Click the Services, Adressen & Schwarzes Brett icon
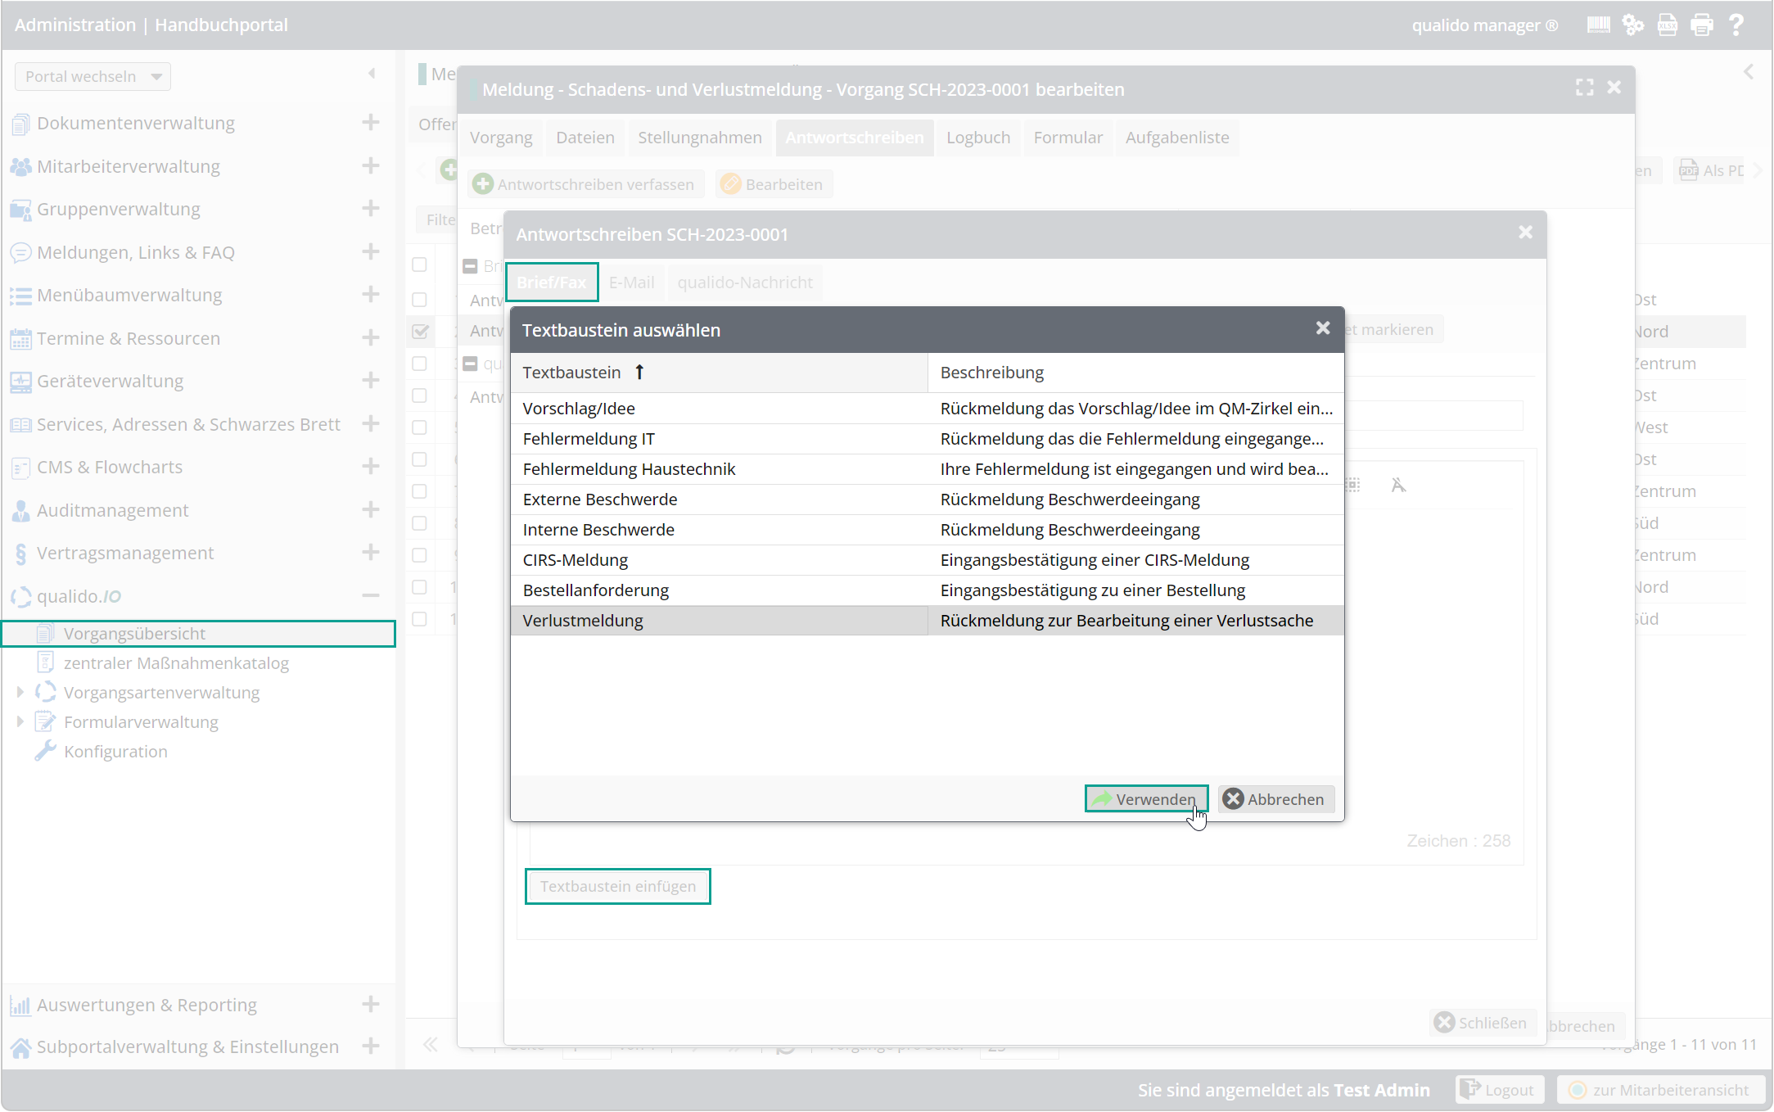Image resolution: width=1774 pixels, height=1112 pixels. point(20,424)
